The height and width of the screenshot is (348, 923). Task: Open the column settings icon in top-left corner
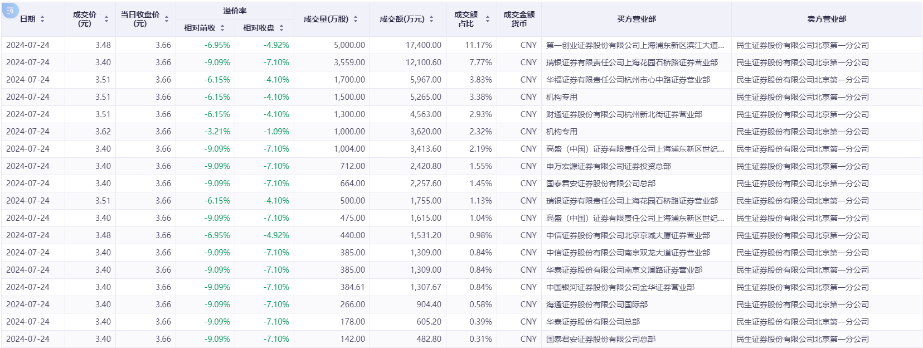tap(11, 10)
